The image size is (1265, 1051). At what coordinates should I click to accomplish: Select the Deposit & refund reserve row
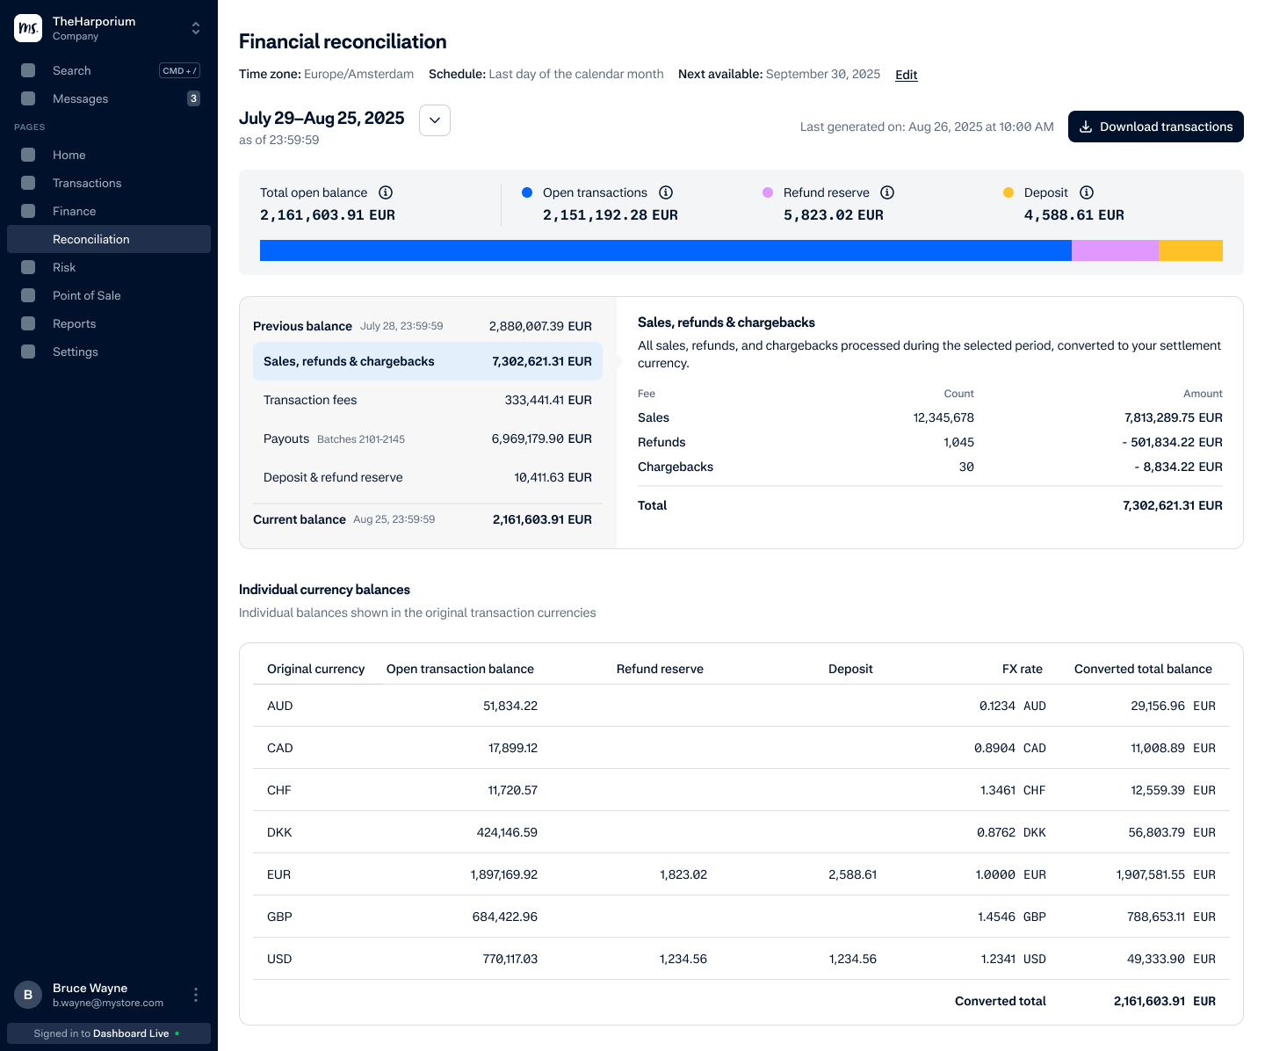pyautogui.click(x=428, y=477)
